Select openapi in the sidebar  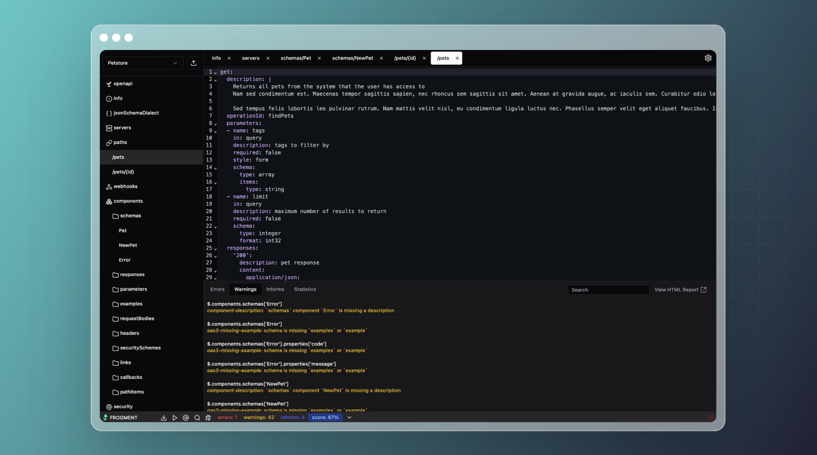pyautogui.click(x=151, y=84)
